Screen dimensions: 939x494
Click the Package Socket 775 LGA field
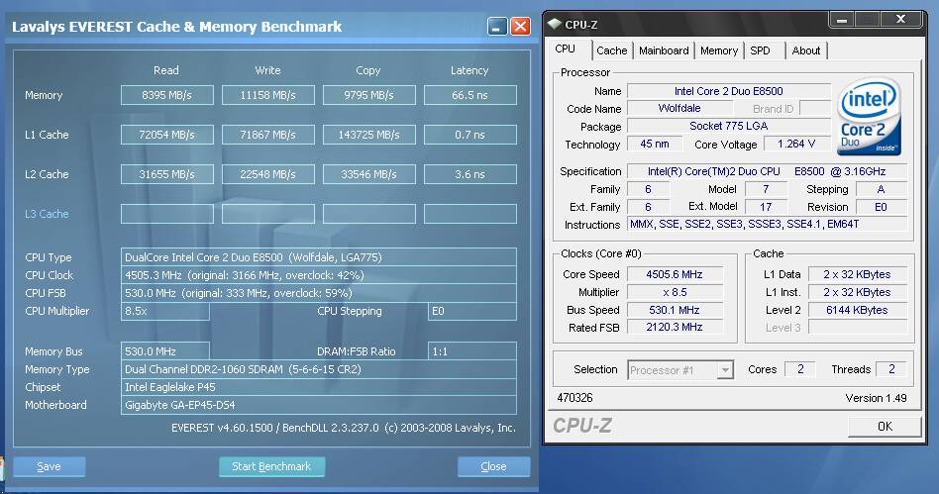coord(729,126)
